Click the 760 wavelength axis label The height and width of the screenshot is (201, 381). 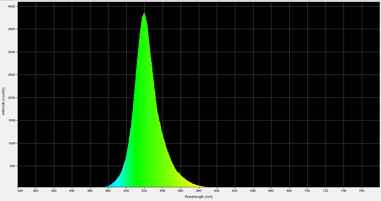click(x=362, y=190)
